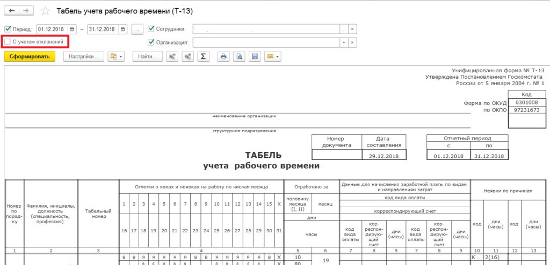Click start date field 01.12.2018
This screenshot has height=265, width=550.
53,29
